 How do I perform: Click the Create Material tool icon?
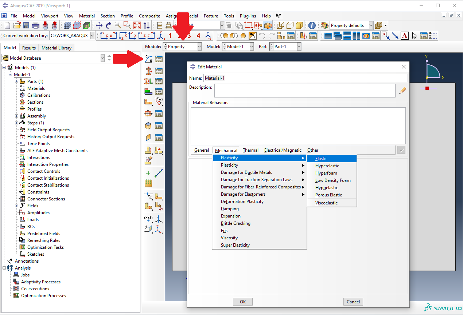pyautogui.click(x=148, y=59)
